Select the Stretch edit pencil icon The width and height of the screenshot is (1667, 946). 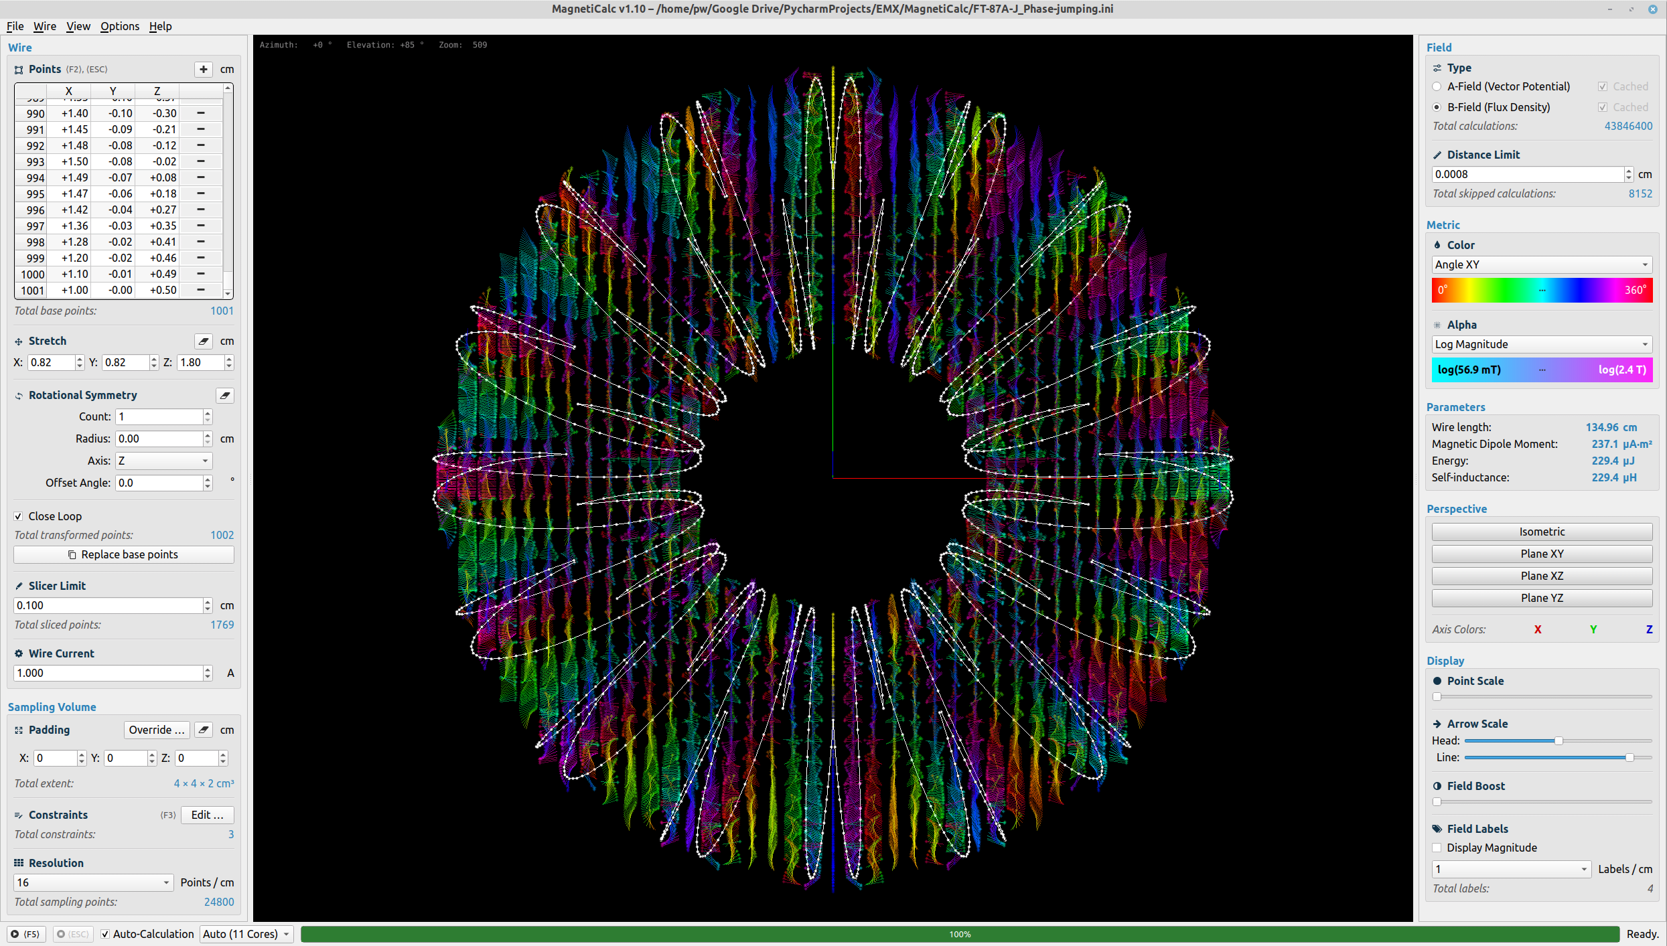click(204, 341)
